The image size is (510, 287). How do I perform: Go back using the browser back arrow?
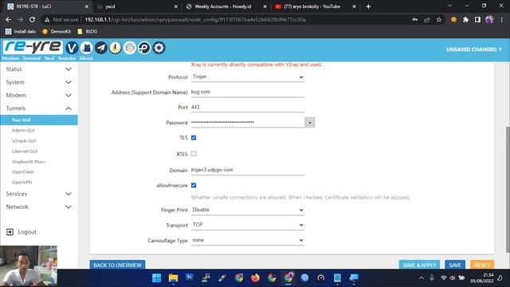[9, 19]
